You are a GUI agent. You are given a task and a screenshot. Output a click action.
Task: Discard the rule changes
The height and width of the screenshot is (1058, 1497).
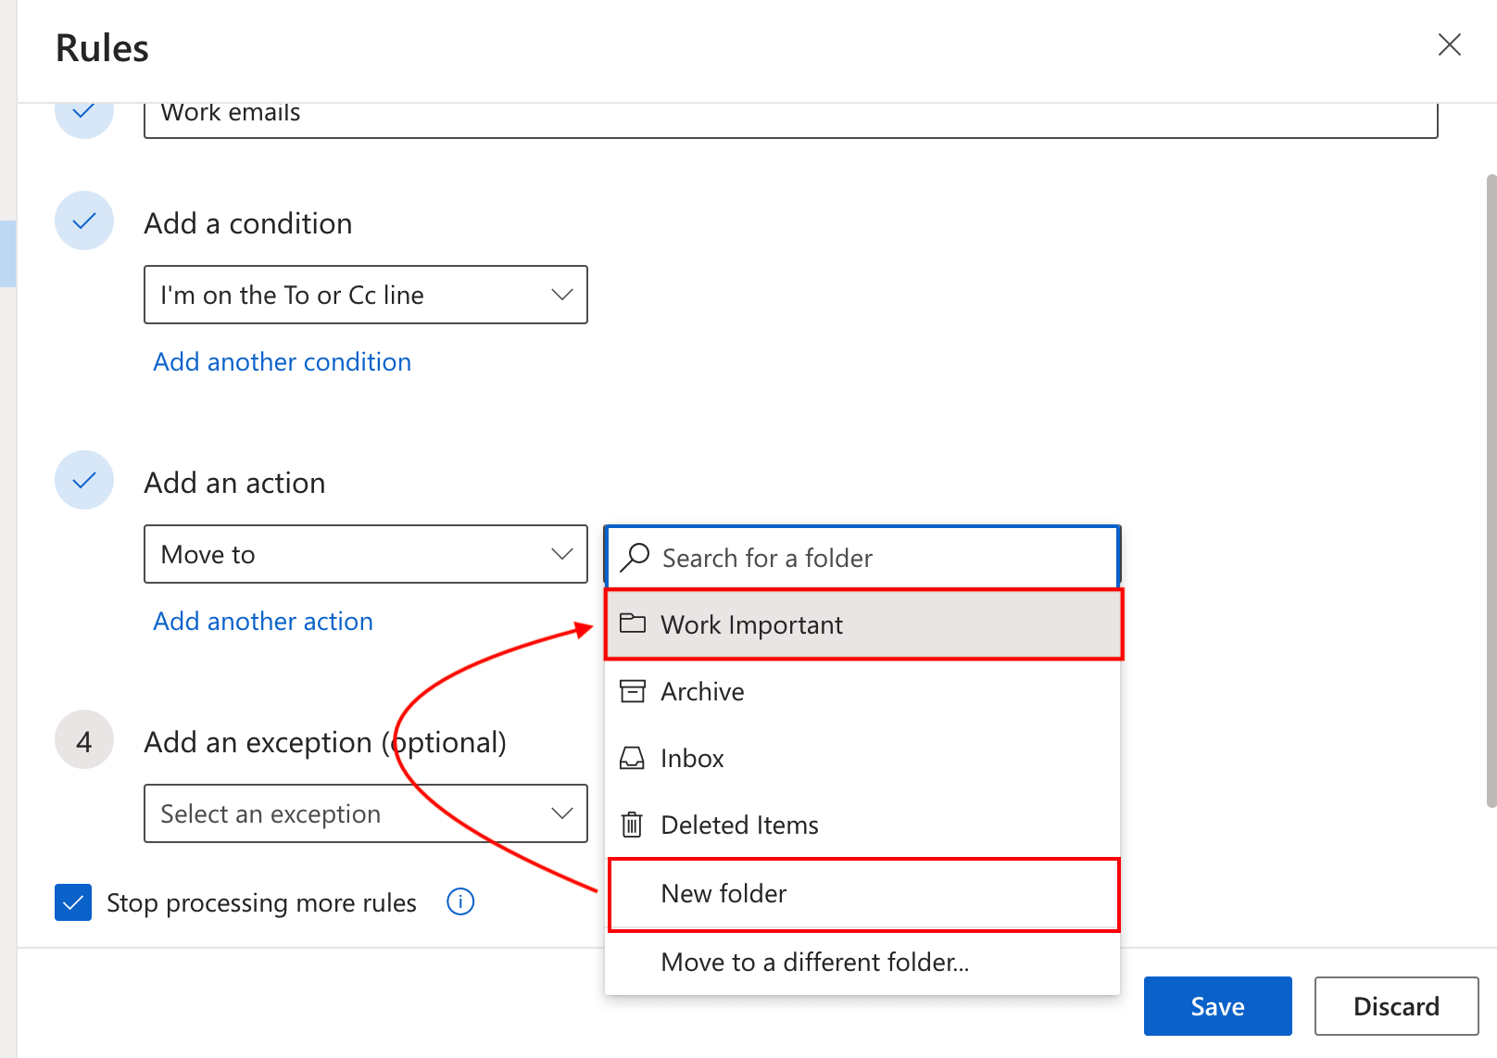point(1396,1006)
